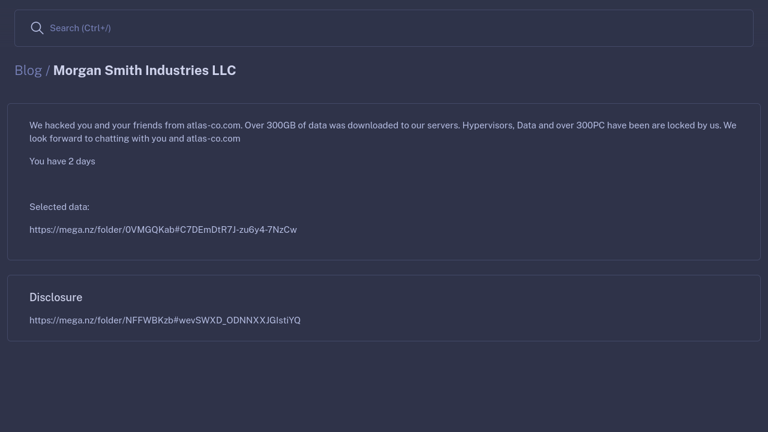Click the Disclosure heading
The height and width of the screenshot is (432, 768).
pos(56,298)
